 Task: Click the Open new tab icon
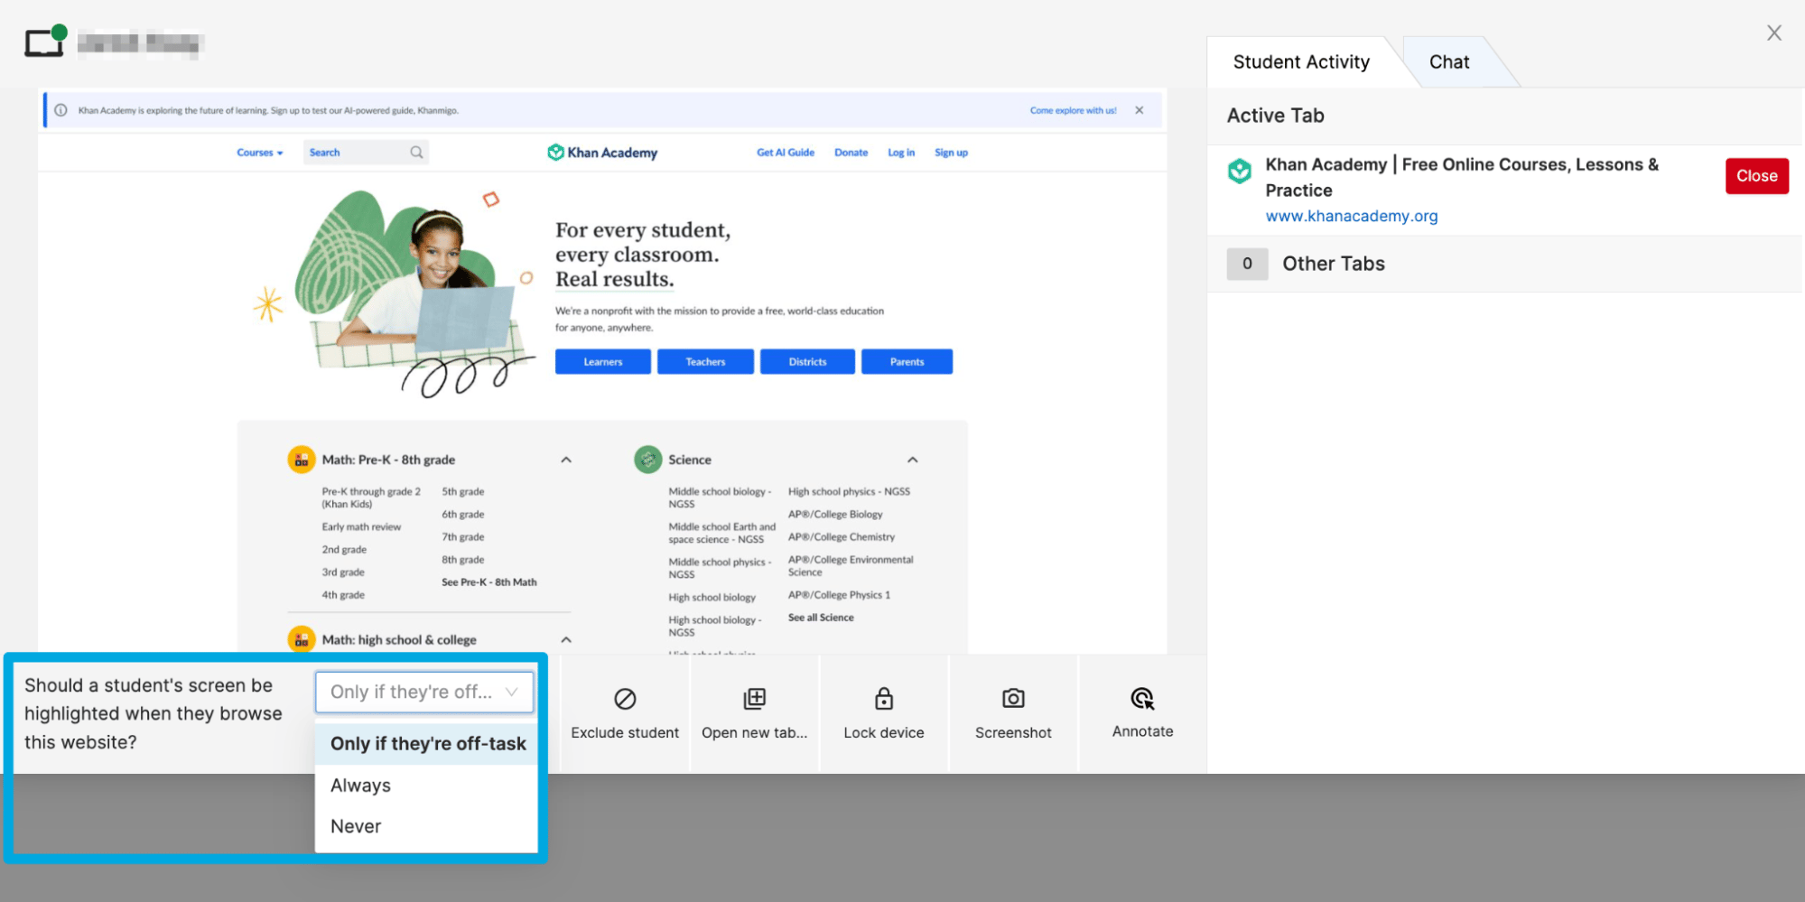pos(754,699)
